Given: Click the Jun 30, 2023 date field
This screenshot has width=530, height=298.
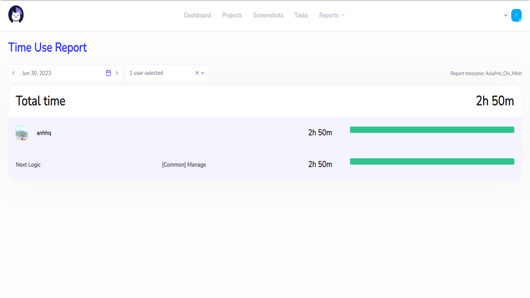Looking at the screenshot, I should point(37,73).
